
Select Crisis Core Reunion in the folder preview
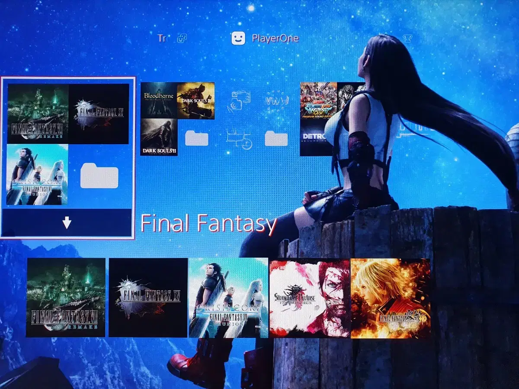point(37,174)
